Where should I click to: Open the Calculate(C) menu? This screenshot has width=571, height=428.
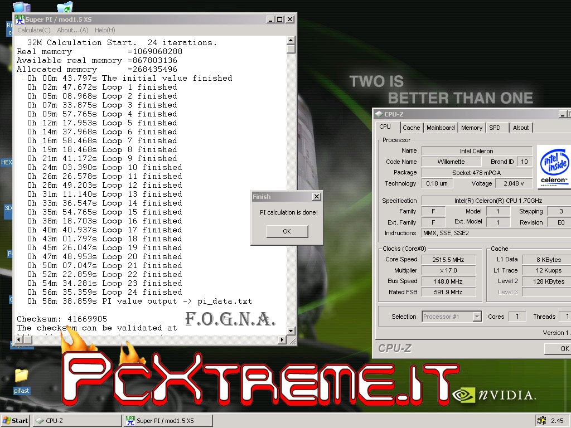[34, 30]
